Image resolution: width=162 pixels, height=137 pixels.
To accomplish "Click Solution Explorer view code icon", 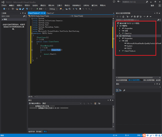I will (144, 16).
